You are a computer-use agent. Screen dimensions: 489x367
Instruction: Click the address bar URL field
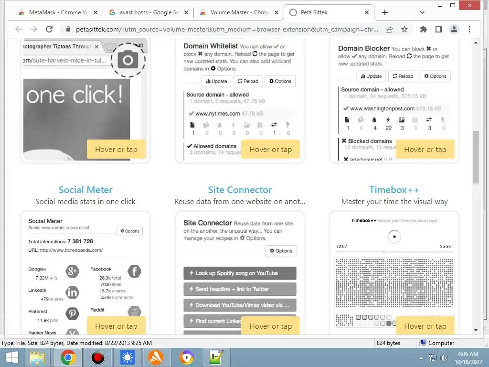pos(227,29)
